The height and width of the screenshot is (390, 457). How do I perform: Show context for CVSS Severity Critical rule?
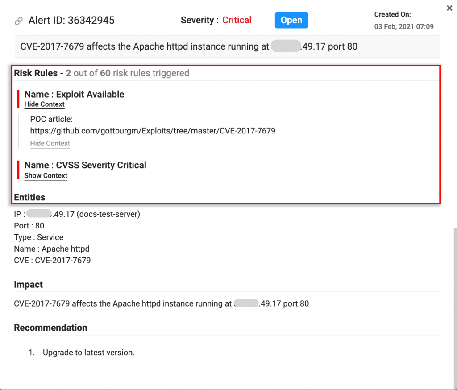coord(46,176)
